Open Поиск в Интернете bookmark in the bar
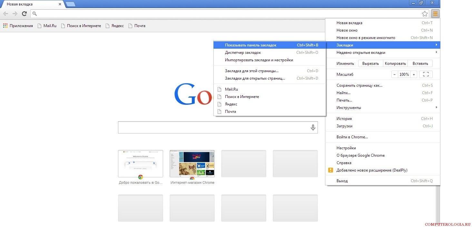This screenshot has width=472, height=227. coord(81,26)
